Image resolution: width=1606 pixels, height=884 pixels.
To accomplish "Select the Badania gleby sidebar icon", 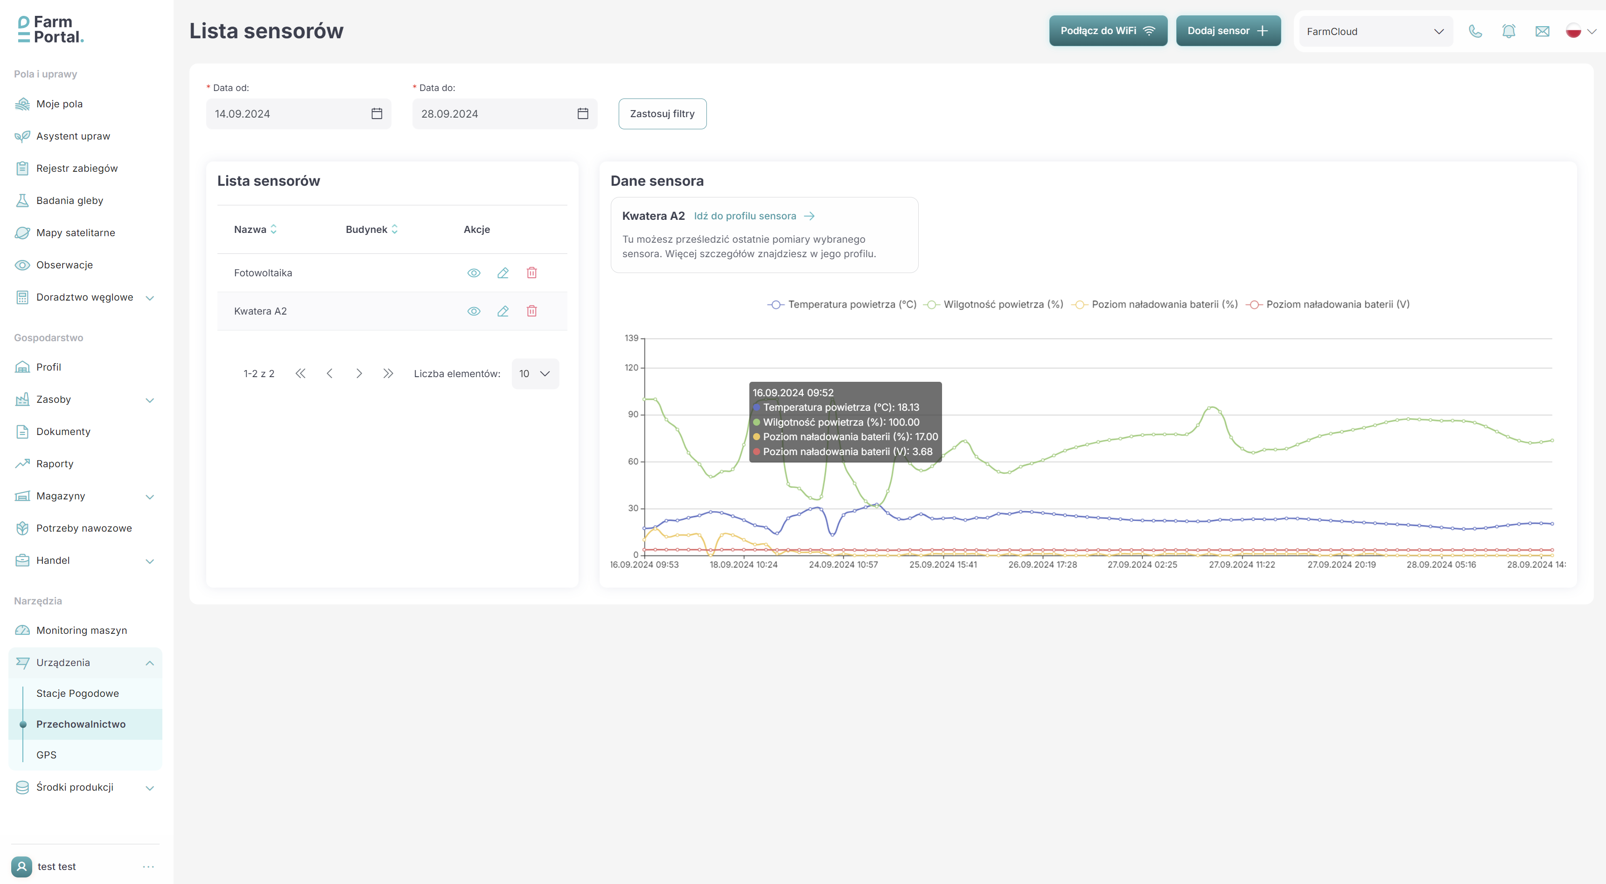I will click(x=22, y=200).
